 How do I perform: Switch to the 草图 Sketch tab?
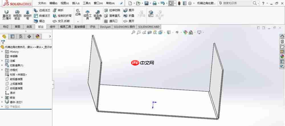pos(17,27)
